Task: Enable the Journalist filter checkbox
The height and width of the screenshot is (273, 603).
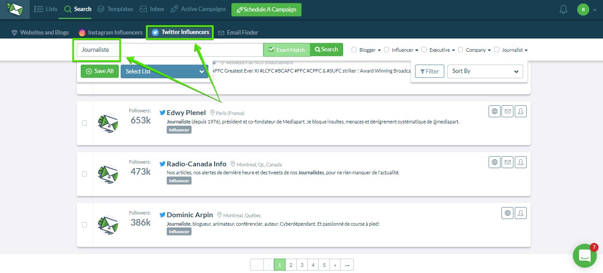Action: (x=497, y=50)
